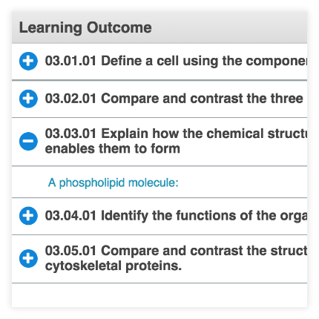Select the '03.03.01 Explain how the chemical' text

[x=176, y=134]
